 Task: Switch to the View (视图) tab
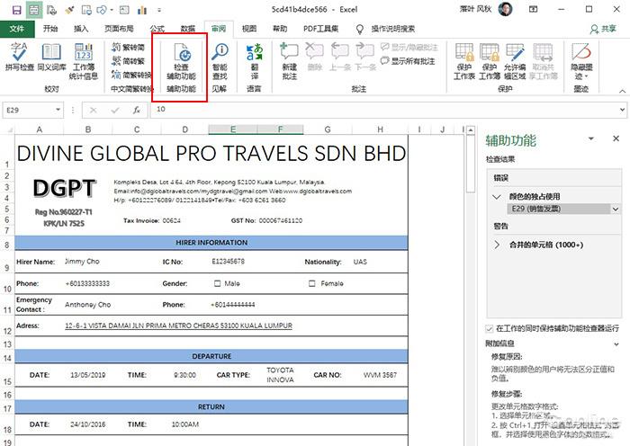click(x=249, y=29)
